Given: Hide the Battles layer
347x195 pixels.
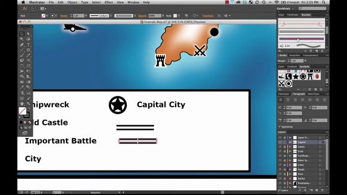Looking at the screenshot, I should point(280,179).
